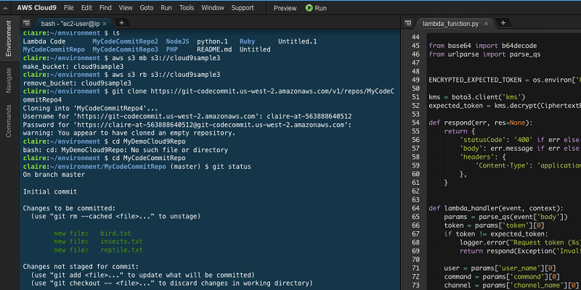Click the Preview button
This screenshot has height=290, width=581.
(285, 8)
